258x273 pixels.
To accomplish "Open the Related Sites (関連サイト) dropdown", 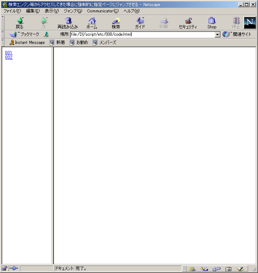I will [x=237, y=34].
